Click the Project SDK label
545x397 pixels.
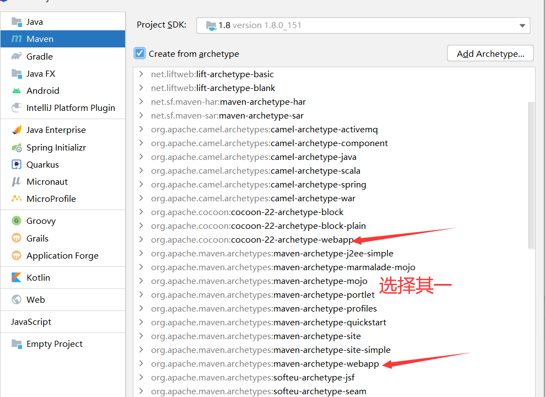pos(161,25)
